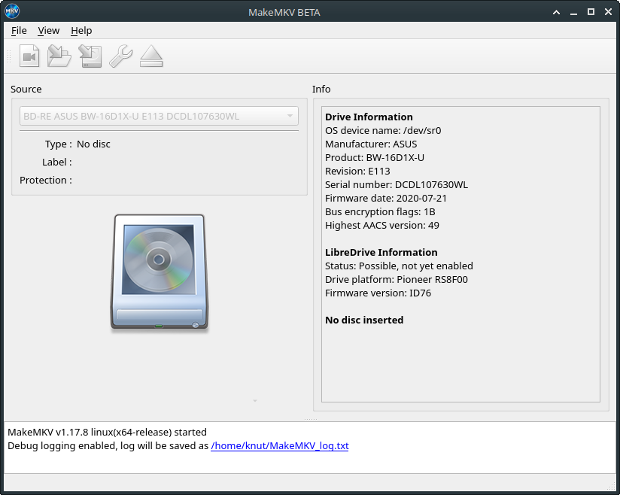This screenshot has width=620, height=495.
Task: Grab the toolbar drag handle
Action: click(10, 56)
